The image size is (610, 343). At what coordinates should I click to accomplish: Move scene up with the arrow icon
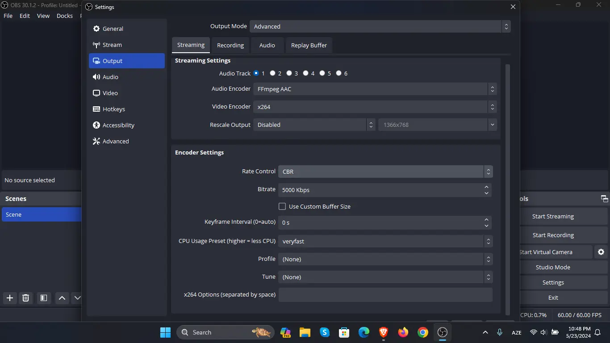(62, 298)
